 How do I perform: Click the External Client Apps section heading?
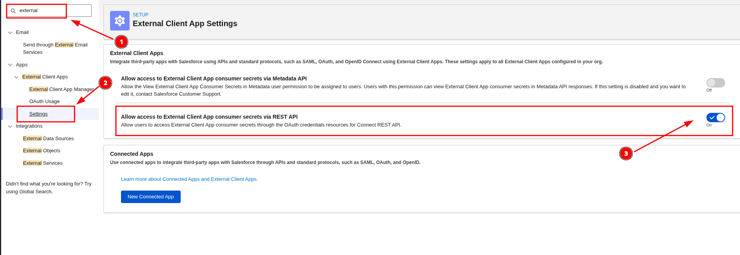(137, 53)
